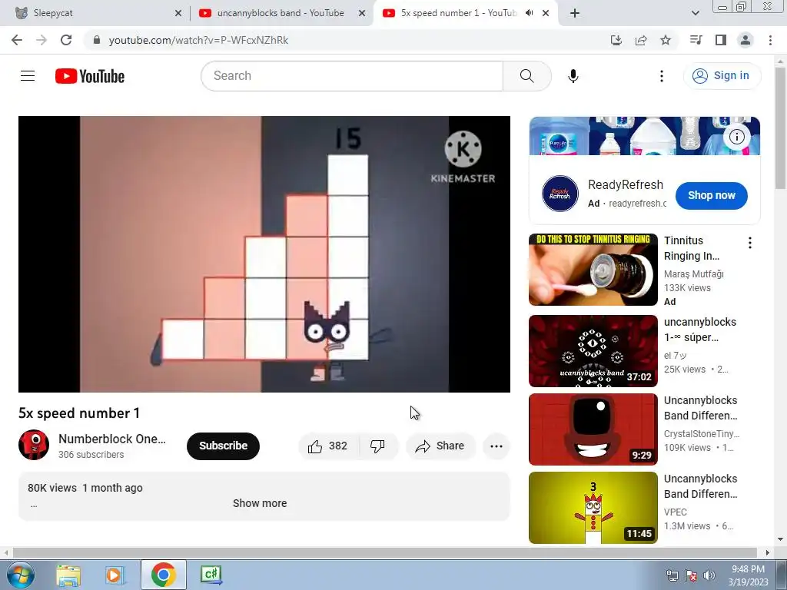Go forward in Chrome
The height and width of the screenshot is (590, 787).
tap(42, 40)
